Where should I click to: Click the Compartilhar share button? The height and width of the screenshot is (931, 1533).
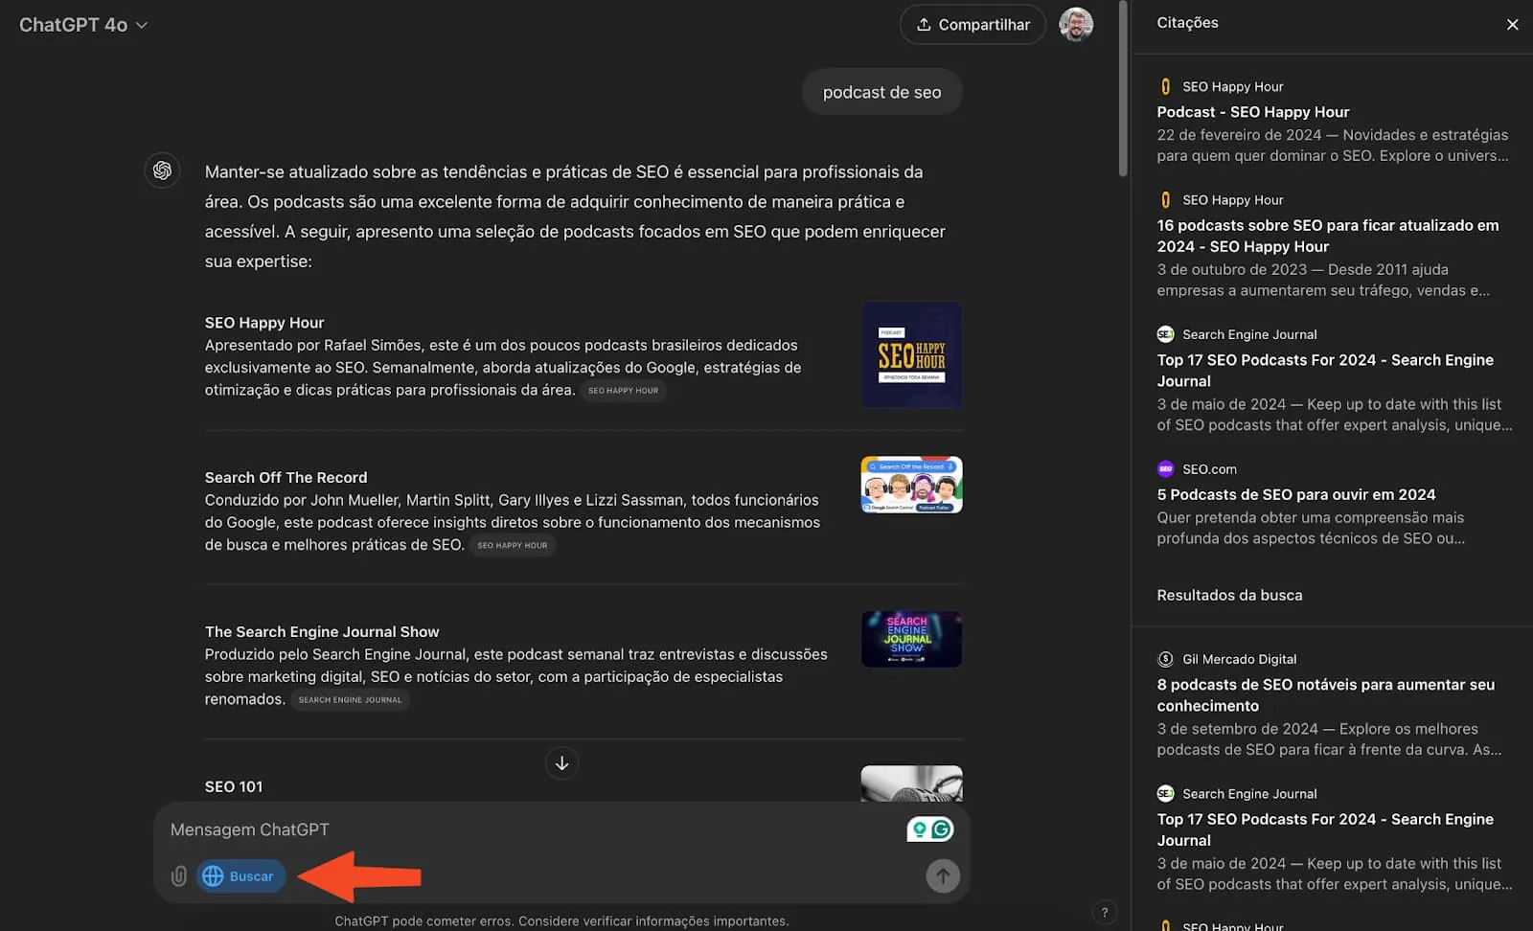click(972, 25)
